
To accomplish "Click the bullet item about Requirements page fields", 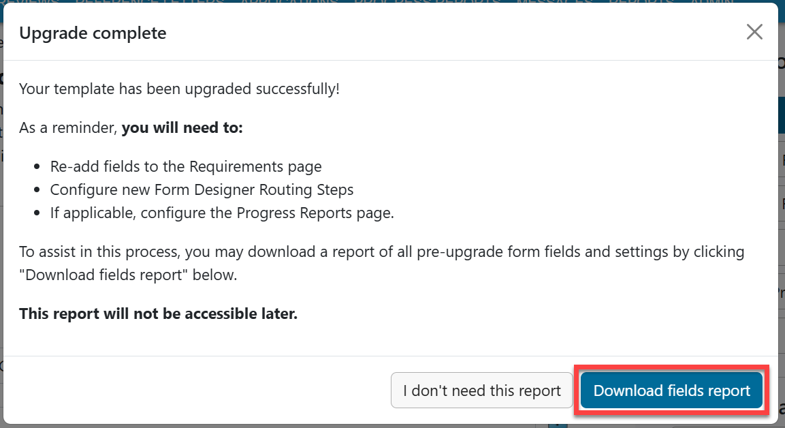I will (x=186, y=166).
